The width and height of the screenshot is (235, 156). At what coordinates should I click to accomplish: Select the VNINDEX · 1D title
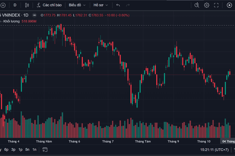pyautogui.click(x=15, y=15)
